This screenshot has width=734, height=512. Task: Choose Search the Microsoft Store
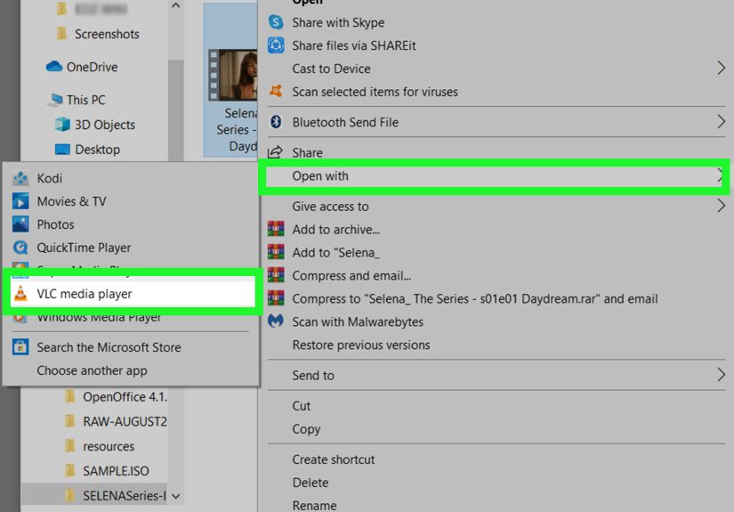(131, 347)
